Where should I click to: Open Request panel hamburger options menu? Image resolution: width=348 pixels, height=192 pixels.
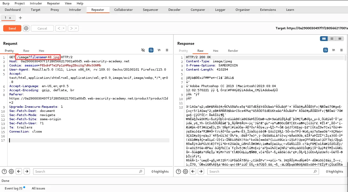tap(167, 50)
